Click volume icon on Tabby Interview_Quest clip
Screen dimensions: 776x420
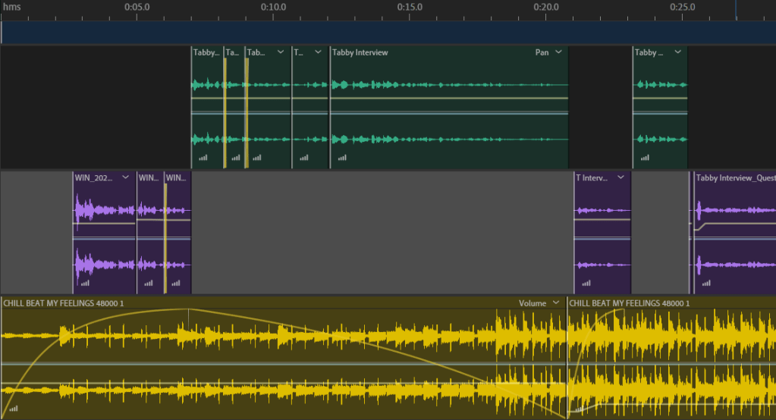[x=706, y=283]
